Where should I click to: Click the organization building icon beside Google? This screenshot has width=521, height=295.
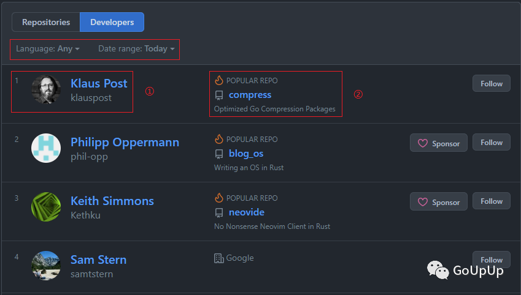click(x=219, y=258)
